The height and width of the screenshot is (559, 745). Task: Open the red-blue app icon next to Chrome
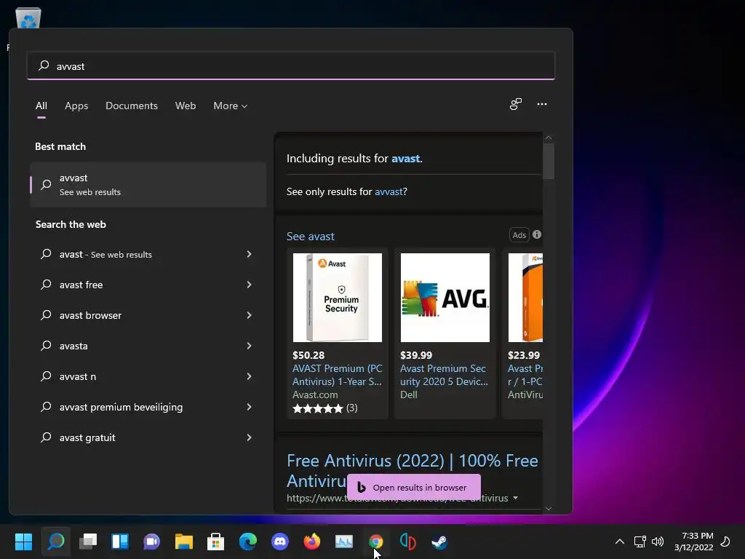pos(407,542)
